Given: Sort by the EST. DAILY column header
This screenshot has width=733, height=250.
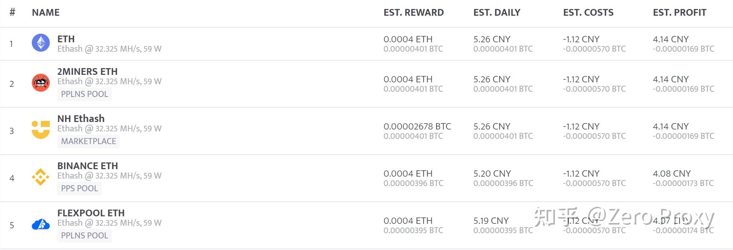Looking at the screenshot, I should click(x=497, y=12).
